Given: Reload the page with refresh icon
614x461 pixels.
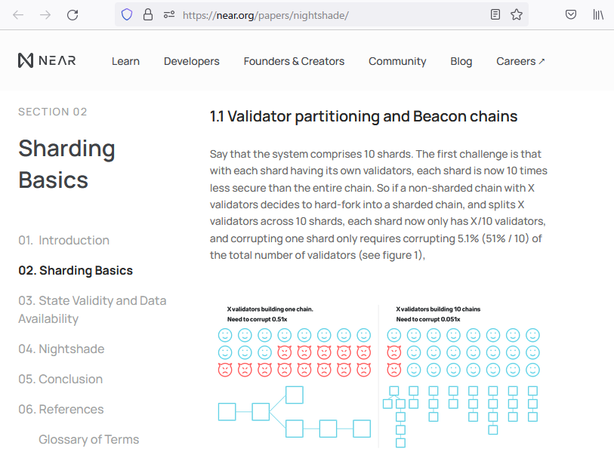Looking at the screenshot, I should pos(73,14).
